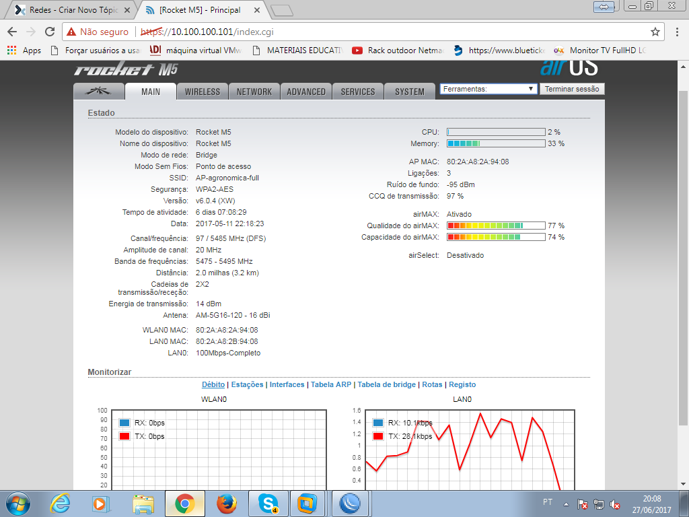Open the Interfaces link
Image resolution: width=689 pixels, height=517 pixels.
click(x=287, y=384)
